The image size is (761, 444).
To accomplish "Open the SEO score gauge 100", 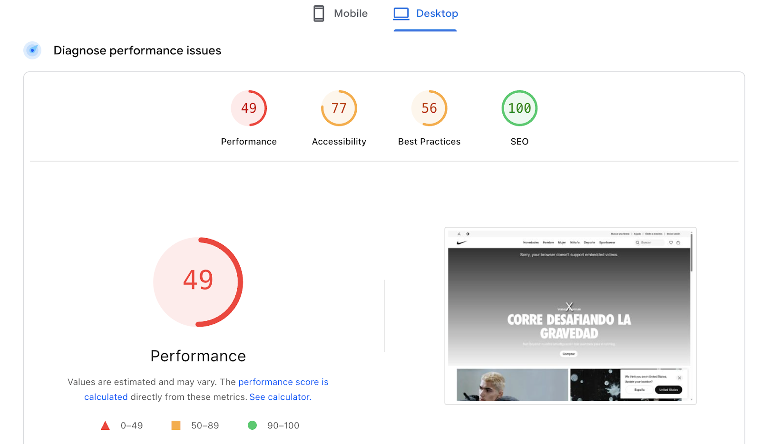I will click(x=519, y=108).
